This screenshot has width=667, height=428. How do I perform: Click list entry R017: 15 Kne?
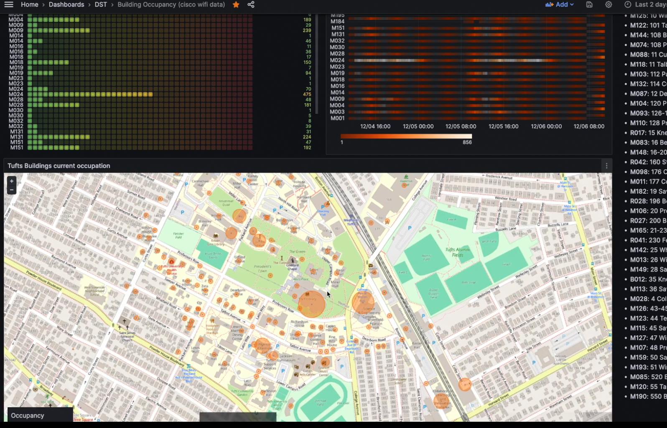(x=648, y=133)
